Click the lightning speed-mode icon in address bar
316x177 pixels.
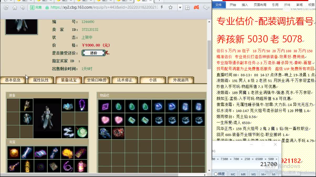click(162, 7)
